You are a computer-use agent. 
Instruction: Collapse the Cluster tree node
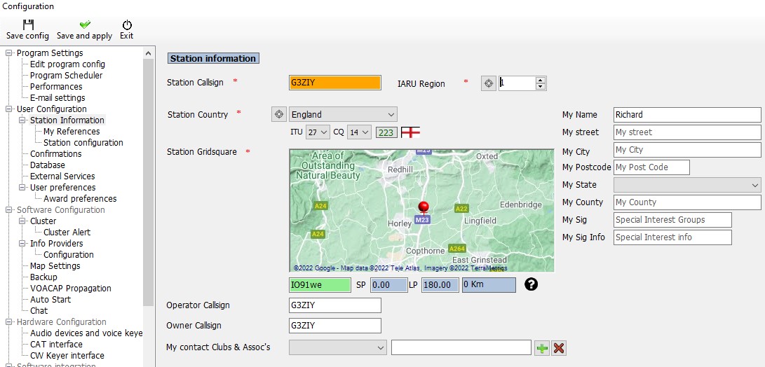(22, 221)
